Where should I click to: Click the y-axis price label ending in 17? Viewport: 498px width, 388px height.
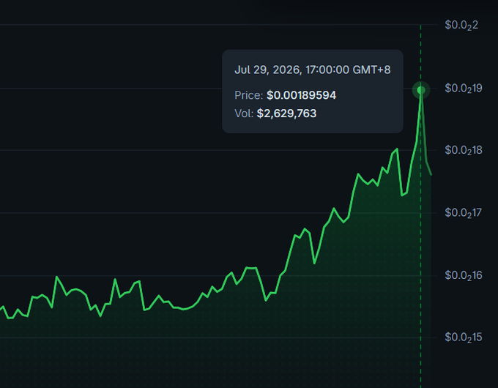(x=464, y=213)
